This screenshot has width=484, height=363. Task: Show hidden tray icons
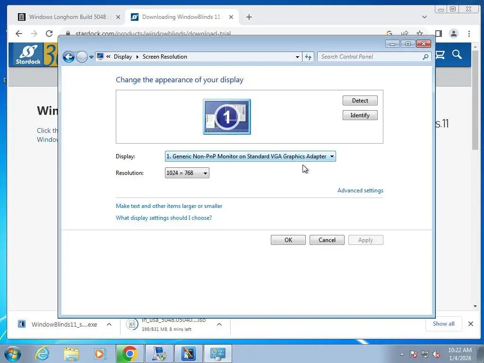[402, 354]
